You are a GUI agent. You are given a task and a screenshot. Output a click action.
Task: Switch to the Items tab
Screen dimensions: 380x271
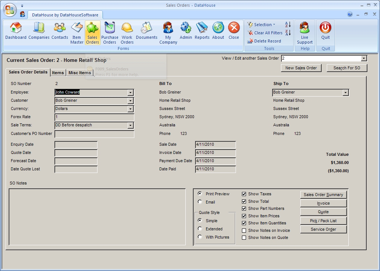(58, 73)
